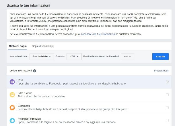
Task: Open the accedere alle tue informazioni link
Action: click(x=98, y=34)
